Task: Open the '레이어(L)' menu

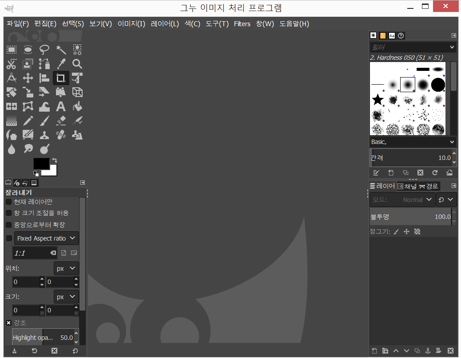Action: pyautogui.click(x=165, y=24)
